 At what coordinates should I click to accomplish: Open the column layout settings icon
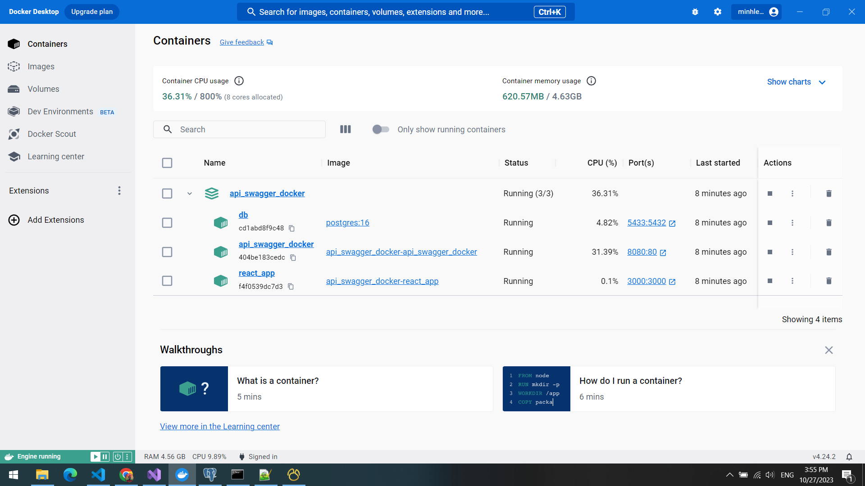click(x=345, y=130)
